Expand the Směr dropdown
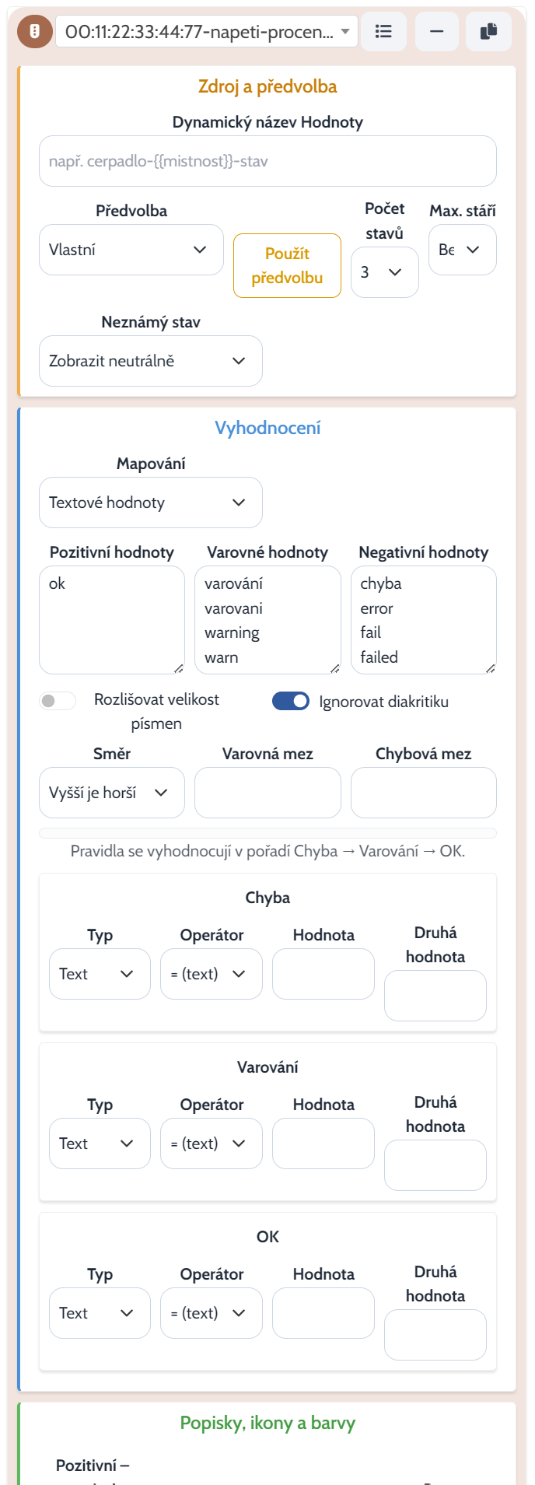The height and width of the screenshot is (1485, 535). 112,793
